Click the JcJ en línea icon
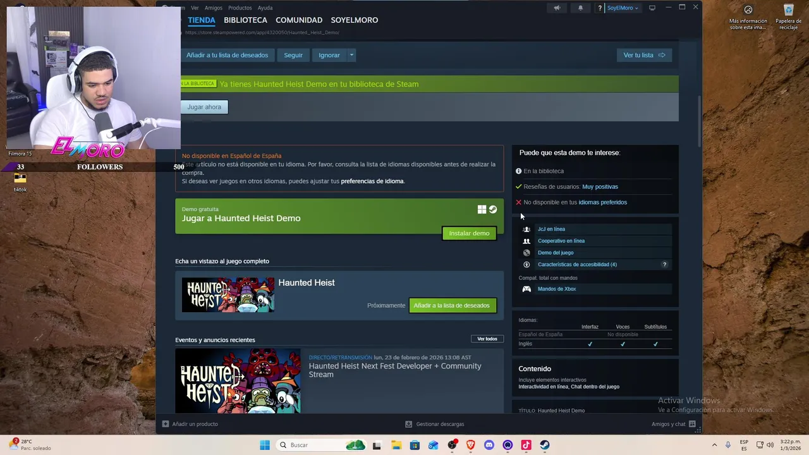 [526, 229]
